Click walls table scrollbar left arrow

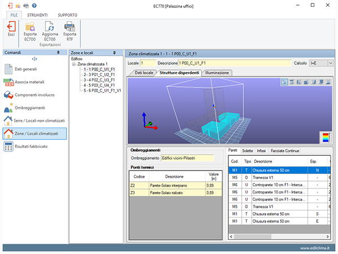(232, 237)
